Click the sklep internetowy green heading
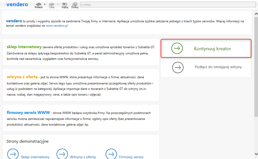The image size is (258, 159). 24,47
